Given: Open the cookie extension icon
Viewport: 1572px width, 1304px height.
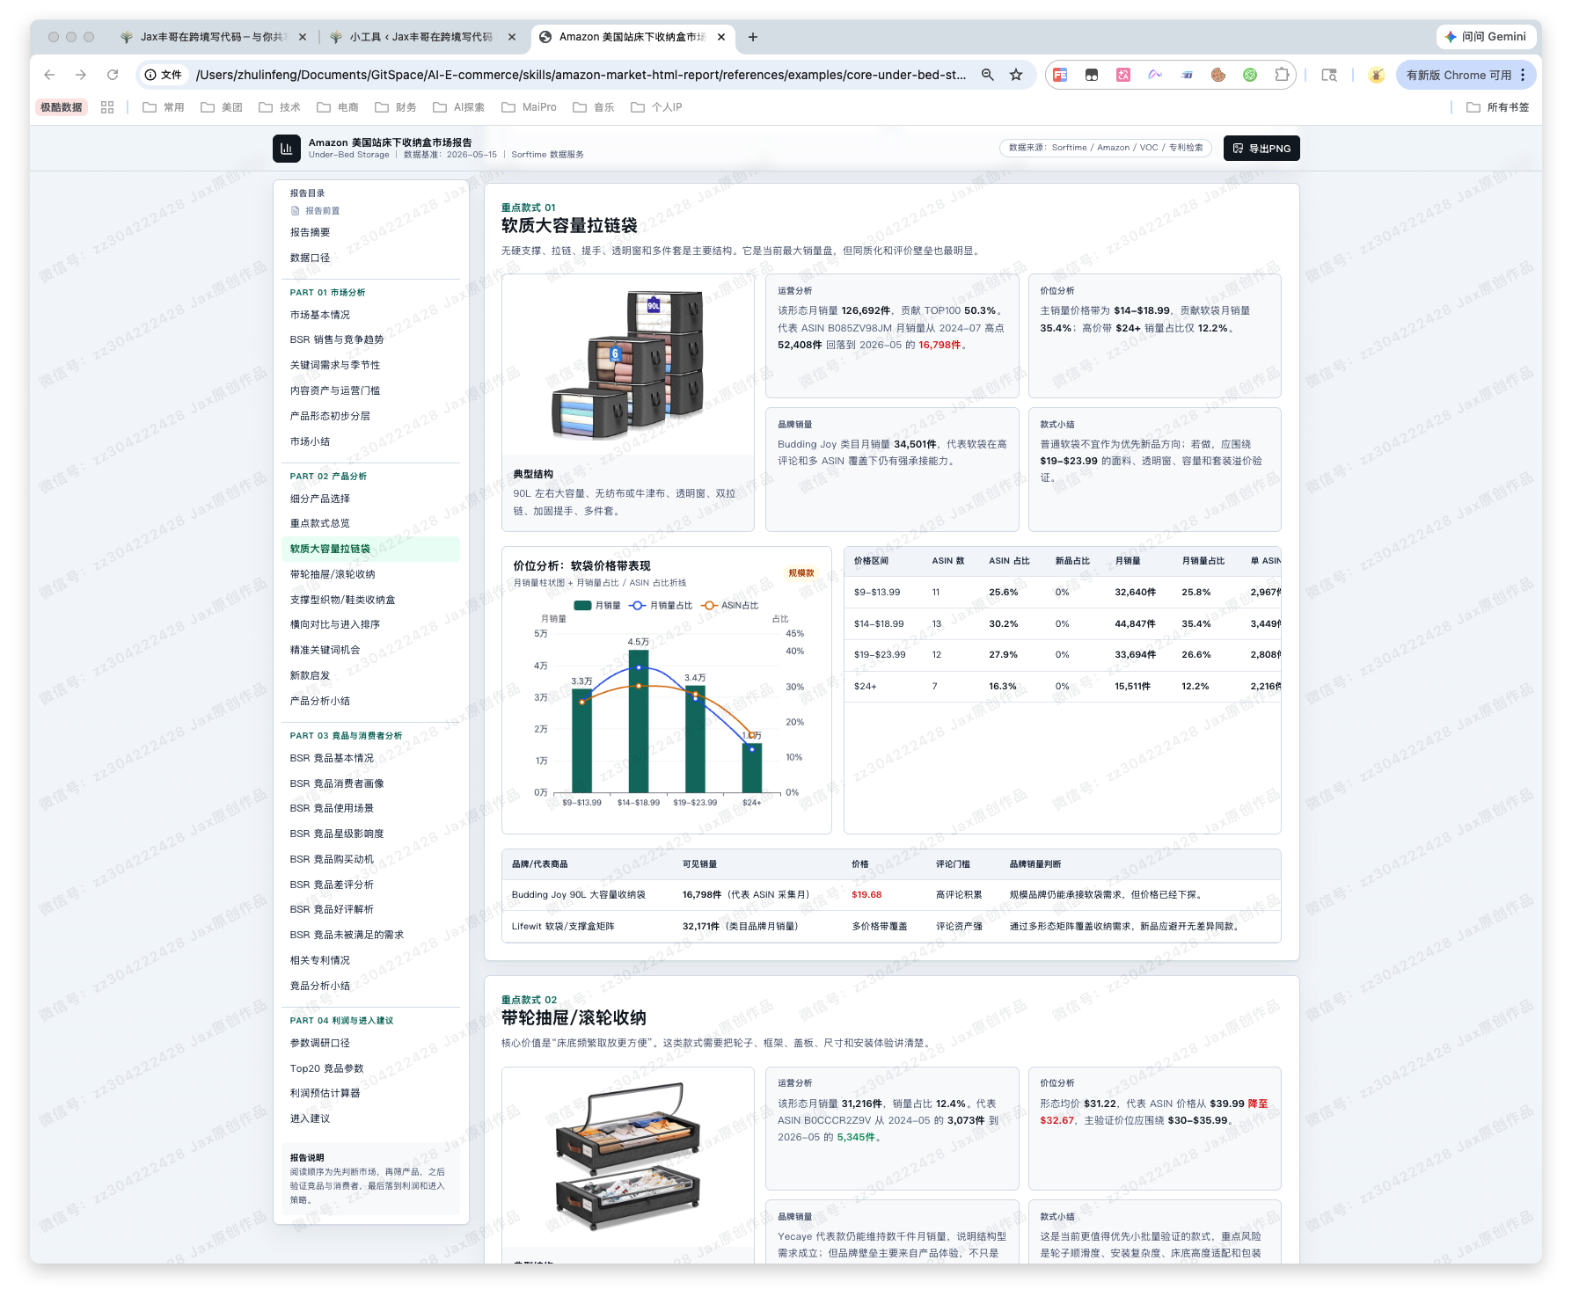Looking at the screenshot, I should (x=1218, y=75).
